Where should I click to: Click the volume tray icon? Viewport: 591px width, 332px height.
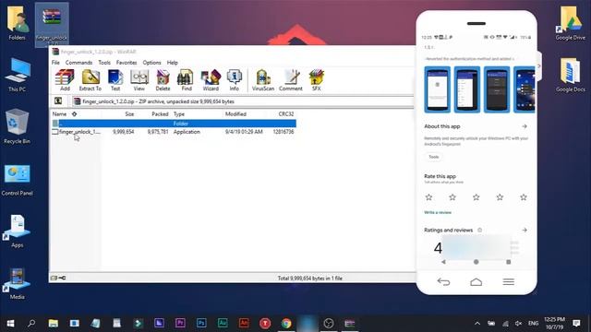coord(519,324)
